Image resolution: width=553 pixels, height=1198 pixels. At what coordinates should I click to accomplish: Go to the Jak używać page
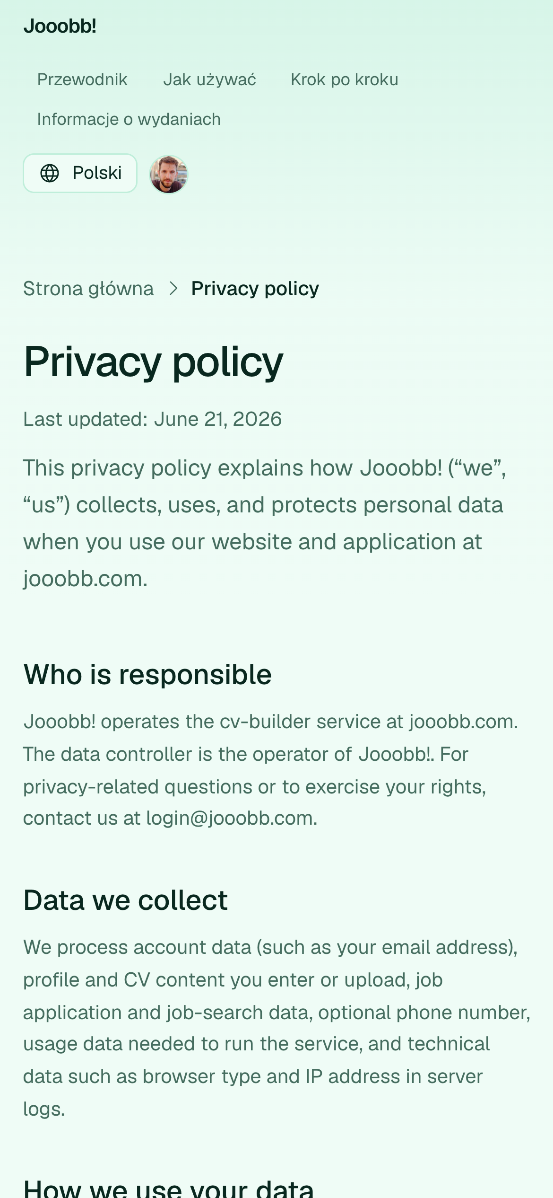[209, 79]
